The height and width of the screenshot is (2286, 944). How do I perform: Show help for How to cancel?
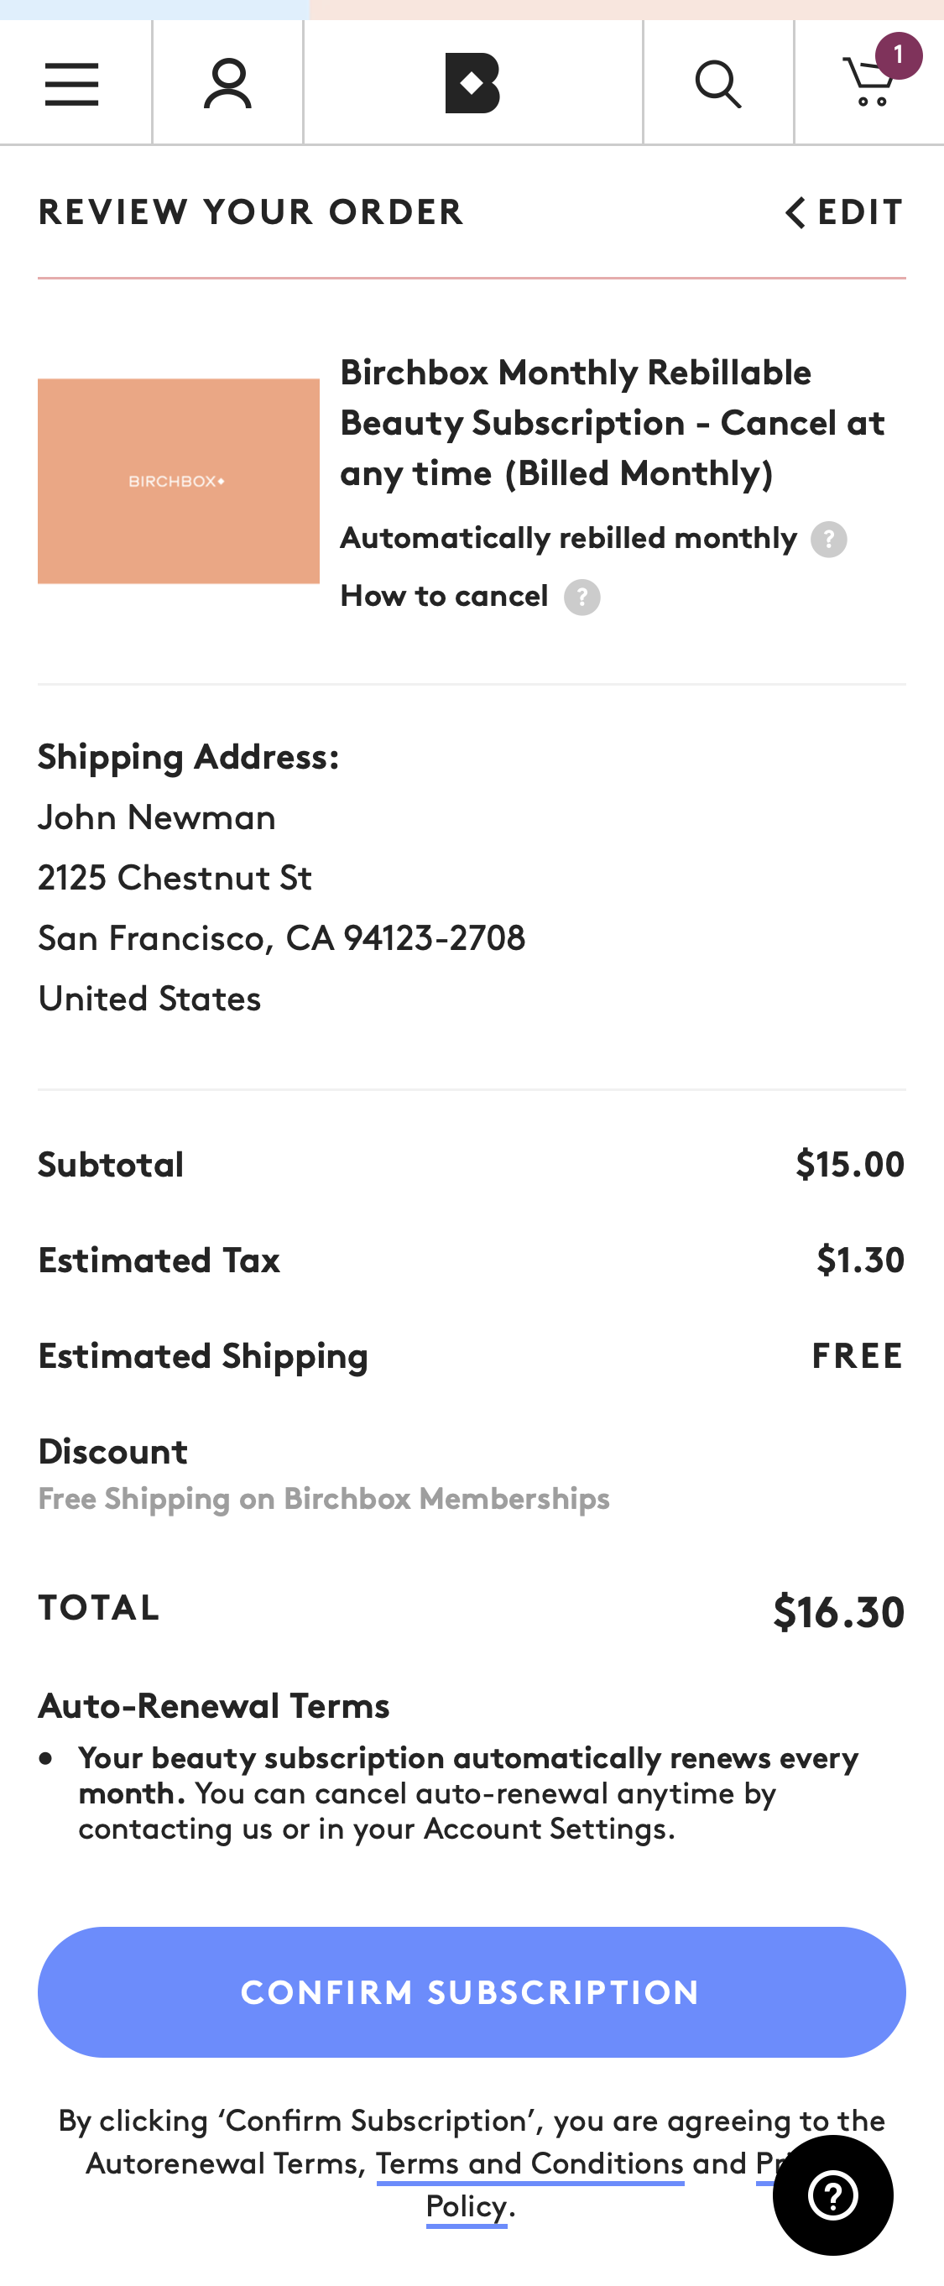[x=582, y=598]
